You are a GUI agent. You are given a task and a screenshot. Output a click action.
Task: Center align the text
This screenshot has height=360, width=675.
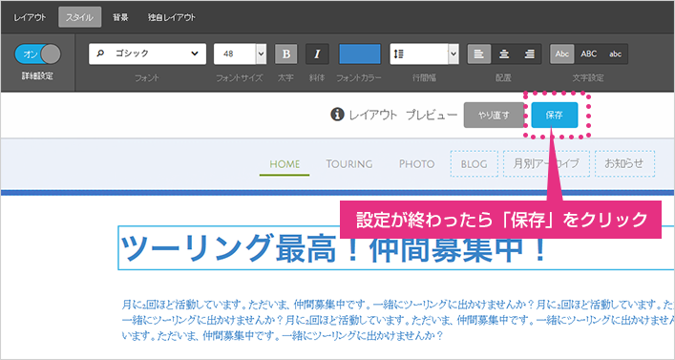[504, 53]
